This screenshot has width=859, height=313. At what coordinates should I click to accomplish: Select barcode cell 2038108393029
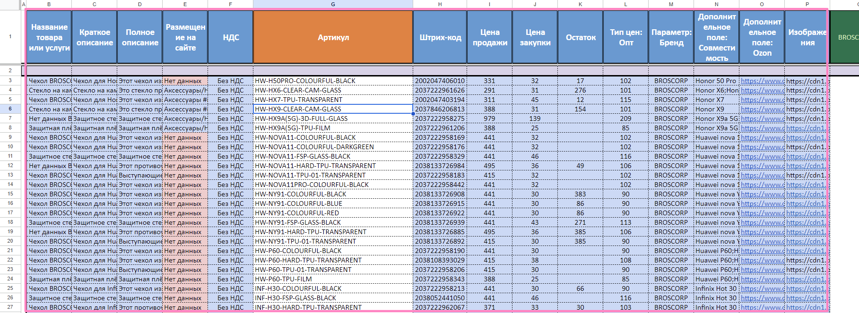click(440, 260)
